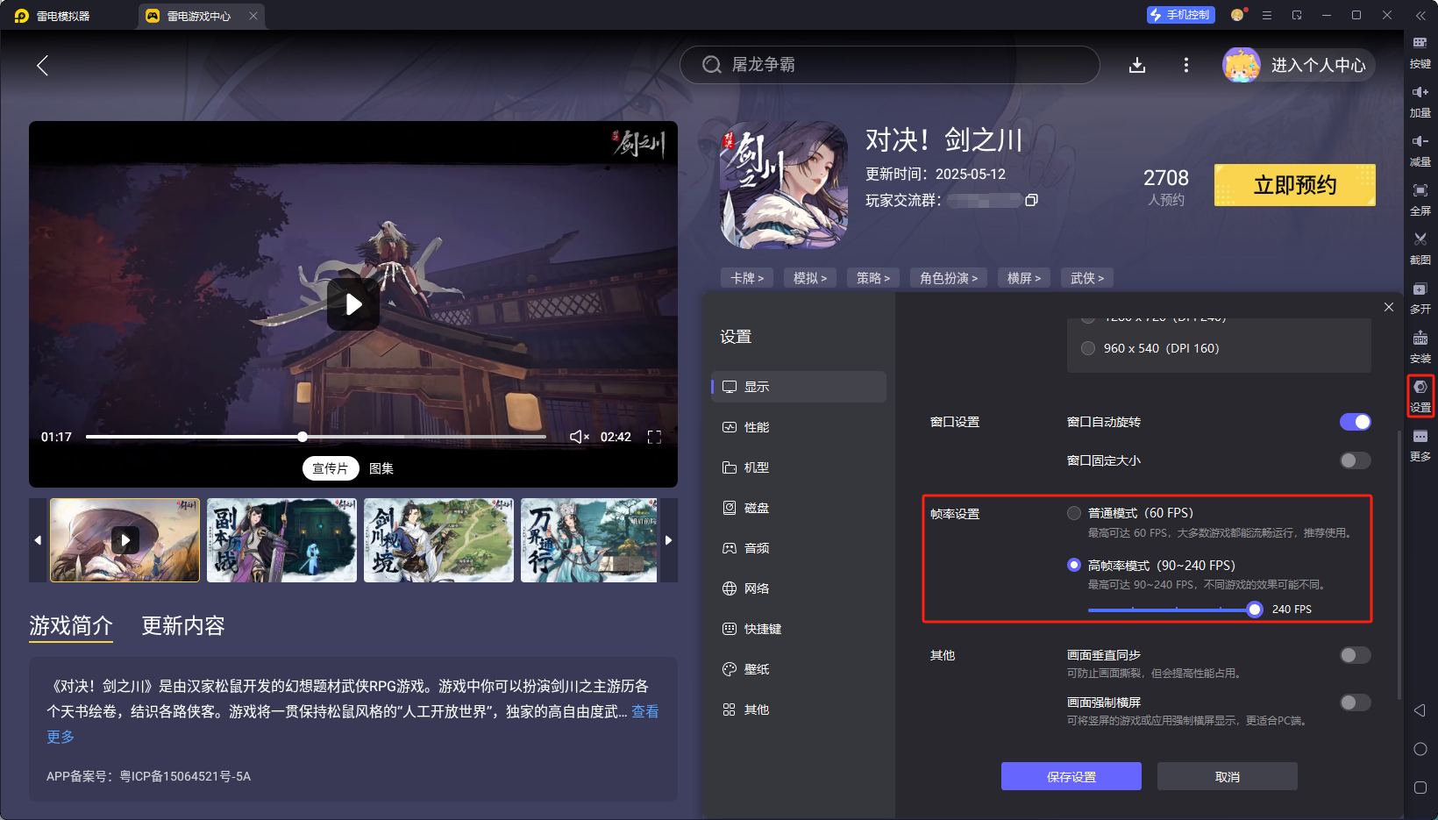Image resolution: width=1438 pixels, height=820 pixels.
Task: Open the 性能 settings tab
Action: pos(756,427)
